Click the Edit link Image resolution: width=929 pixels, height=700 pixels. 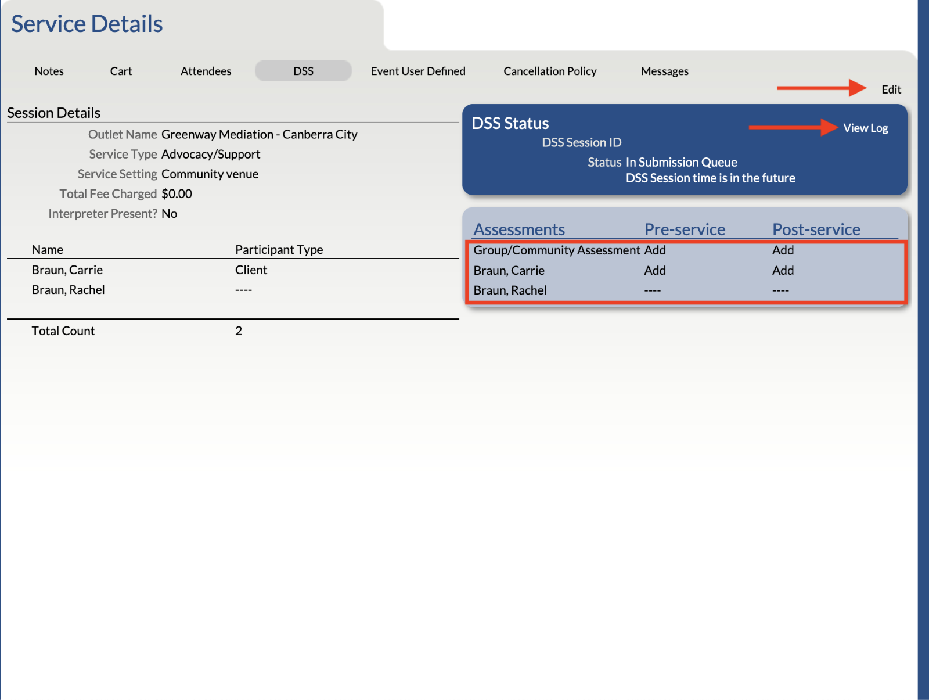point(891,89)
